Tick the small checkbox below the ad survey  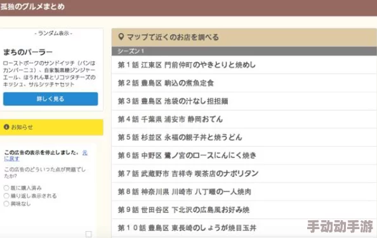88,234
